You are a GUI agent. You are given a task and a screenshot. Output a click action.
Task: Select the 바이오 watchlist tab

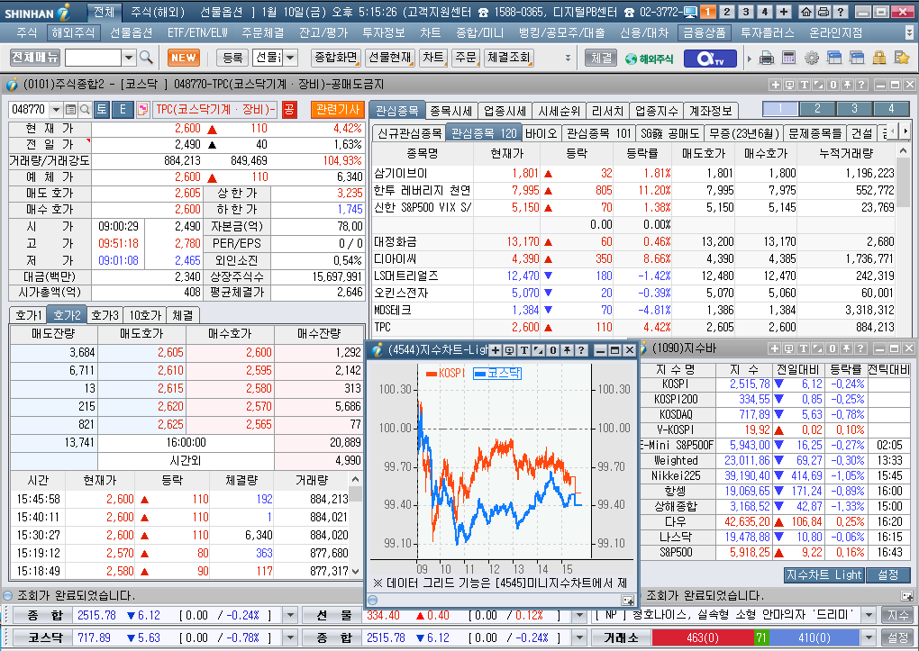tap(541, 133)
